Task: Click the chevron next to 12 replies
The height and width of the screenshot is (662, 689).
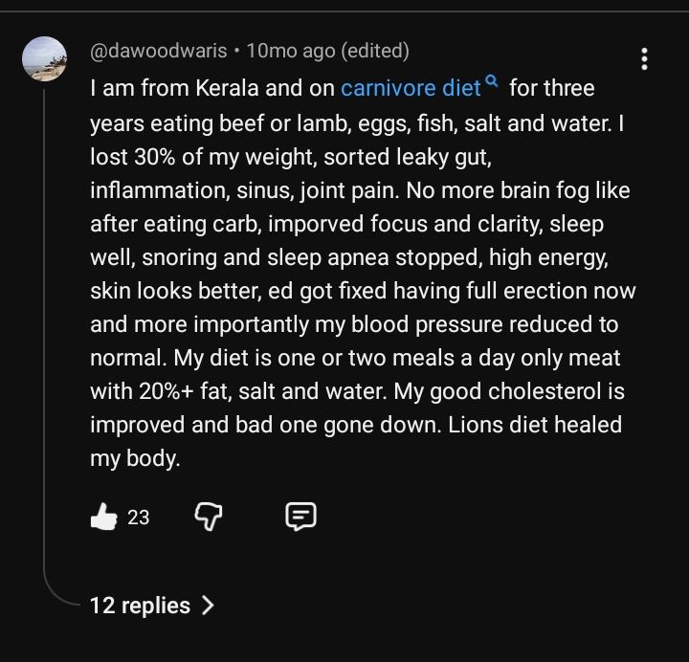Action: (208, 606)
